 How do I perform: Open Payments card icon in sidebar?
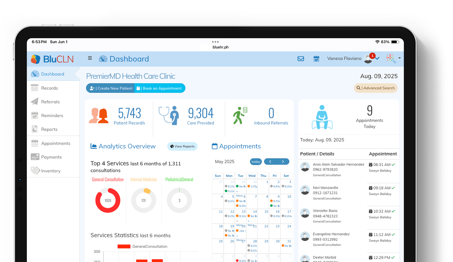pyautogui.click(x=35, y=157)
